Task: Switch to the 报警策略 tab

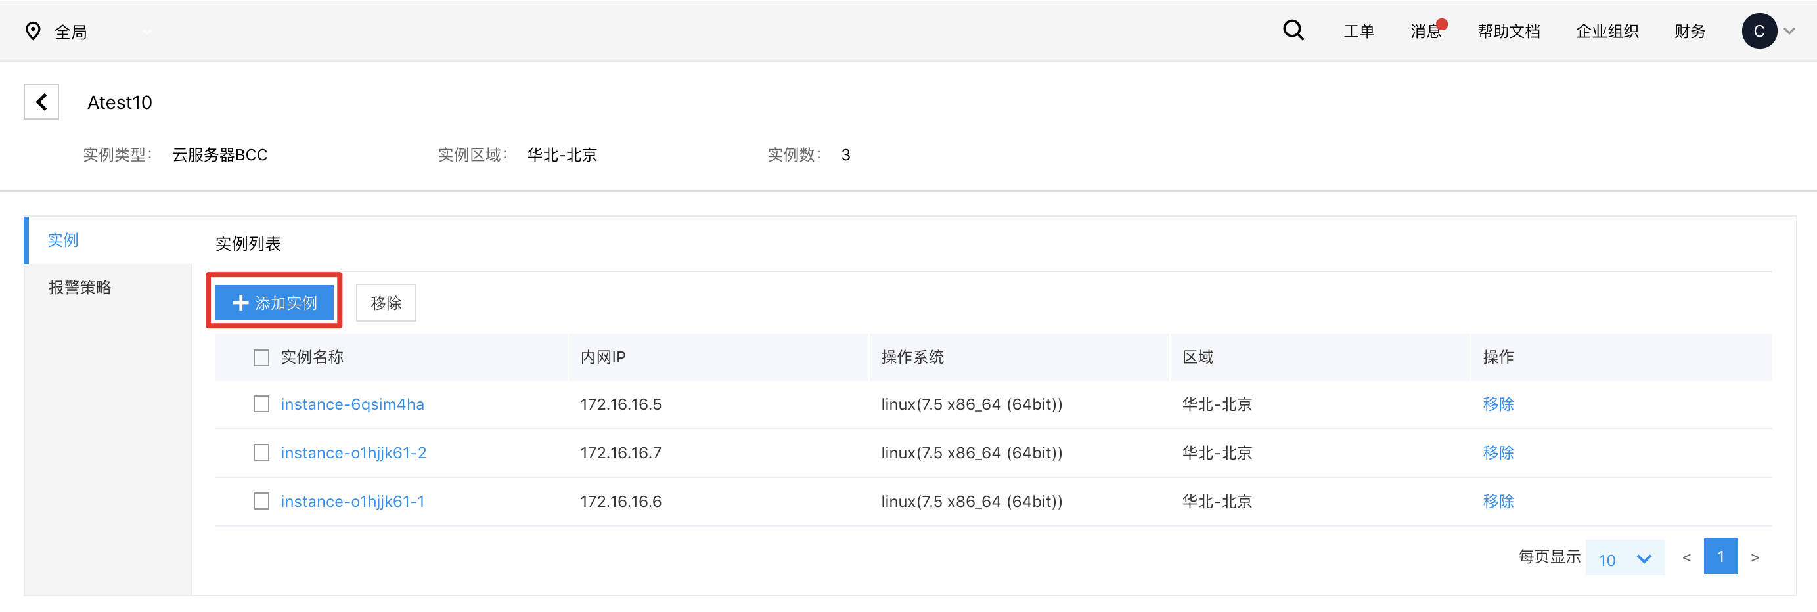Action: point(79,288)
